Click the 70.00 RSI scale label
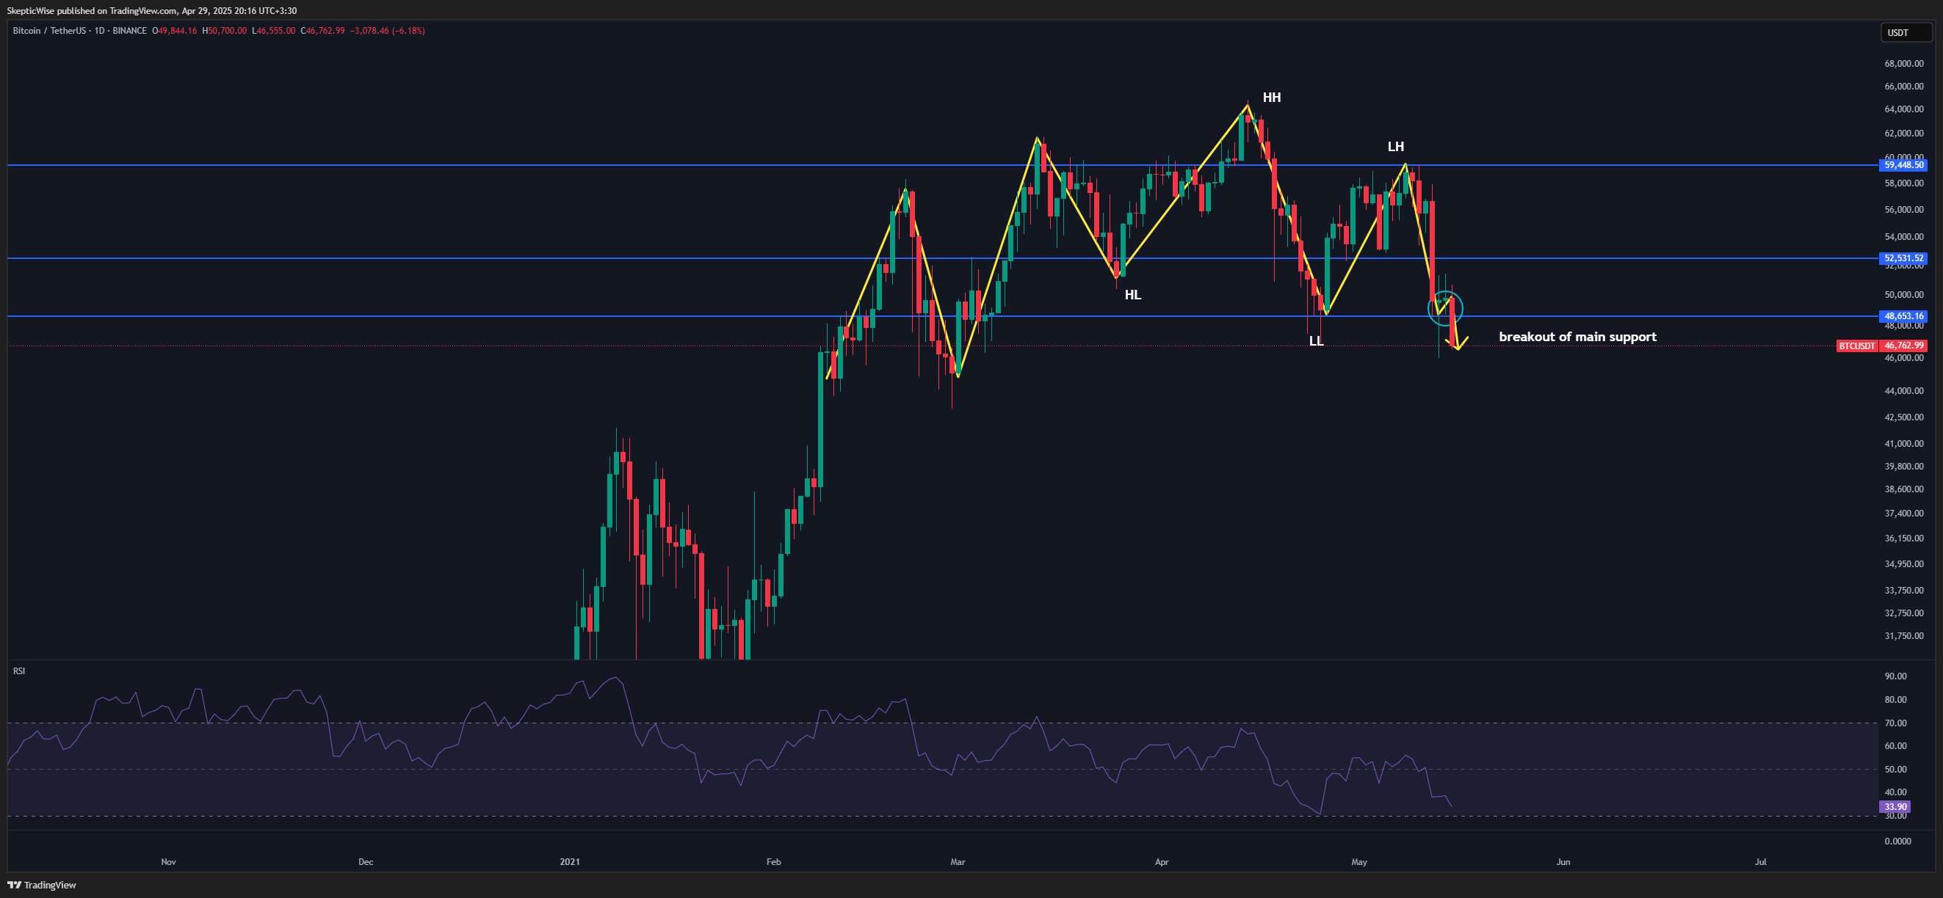 1895,723
